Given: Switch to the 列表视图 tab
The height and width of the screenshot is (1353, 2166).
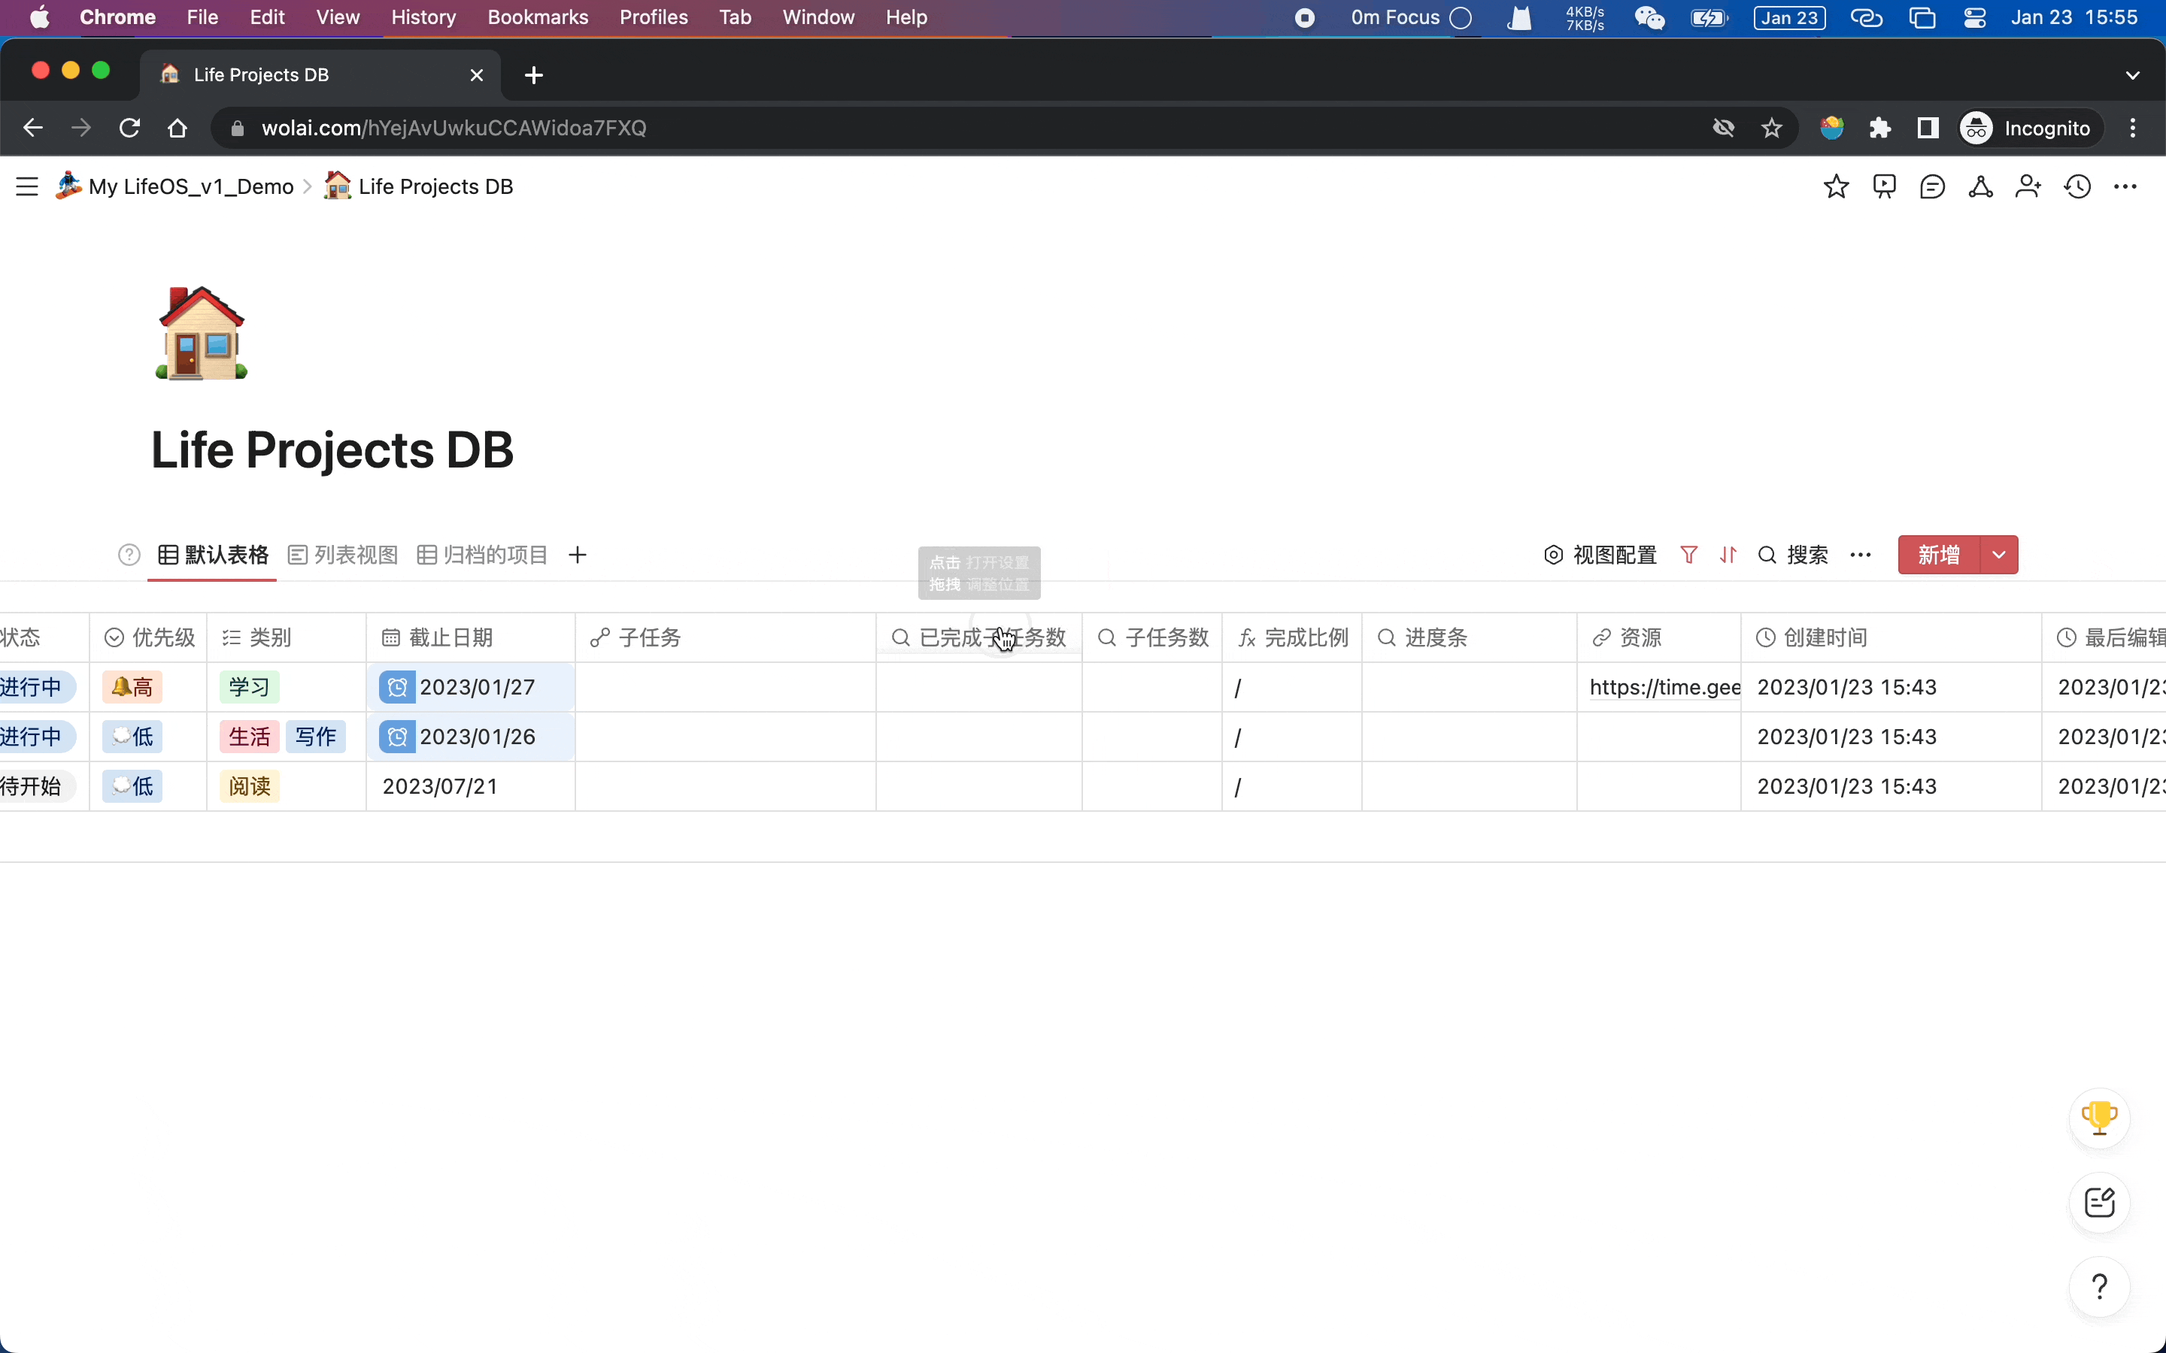Looking at the screenshot, I should pos(344,555).
